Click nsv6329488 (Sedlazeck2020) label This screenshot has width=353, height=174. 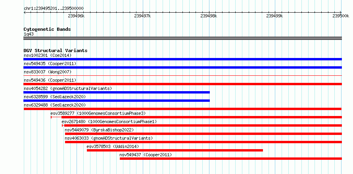click(55, 105)
